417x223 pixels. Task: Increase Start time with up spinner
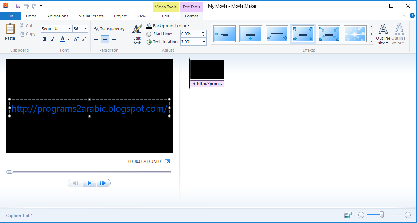point(203,32)
